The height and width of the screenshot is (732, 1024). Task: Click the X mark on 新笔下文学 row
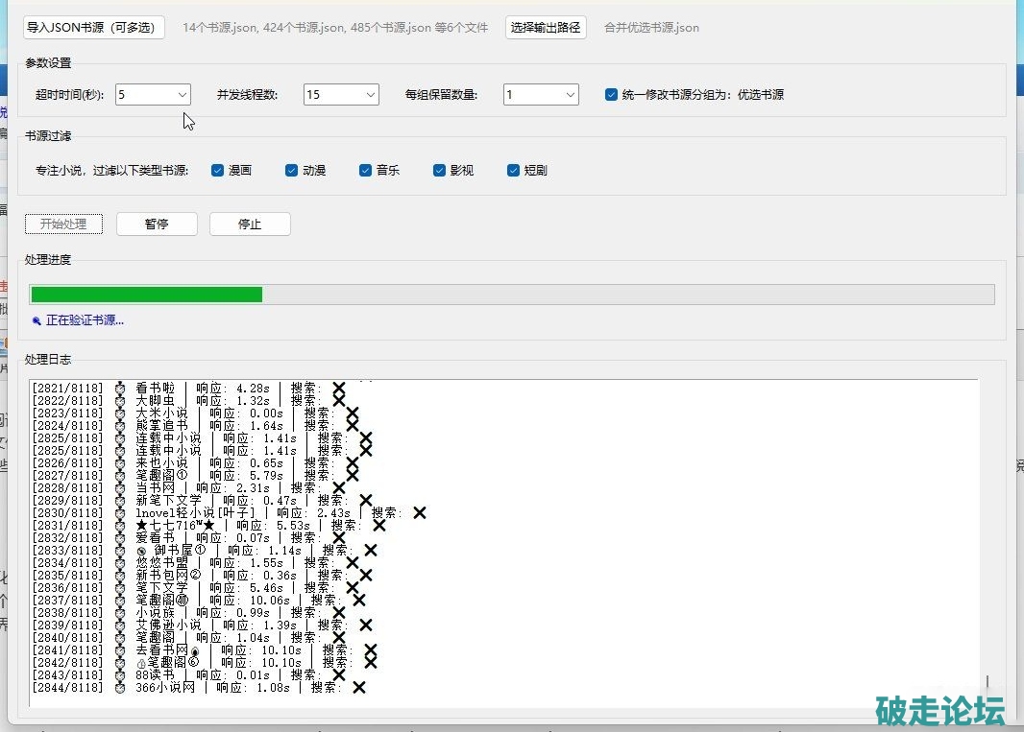[365, 501]
